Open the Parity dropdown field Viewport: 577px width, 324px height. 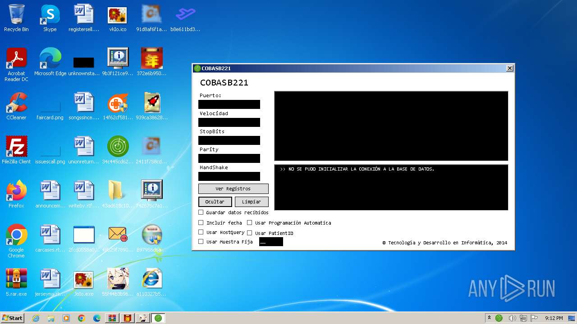coord(229,158)
